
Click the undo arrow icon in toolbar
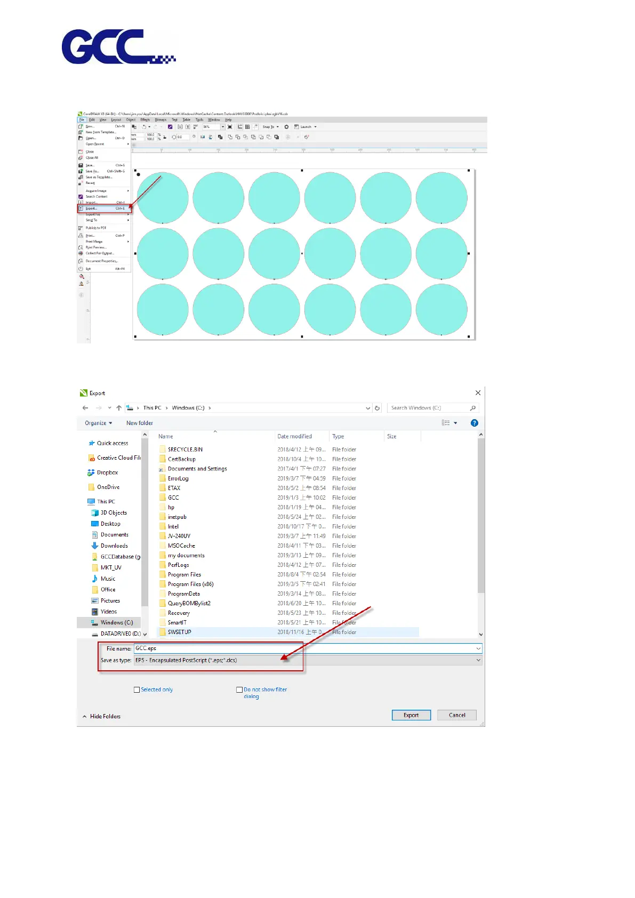[143, 127]
